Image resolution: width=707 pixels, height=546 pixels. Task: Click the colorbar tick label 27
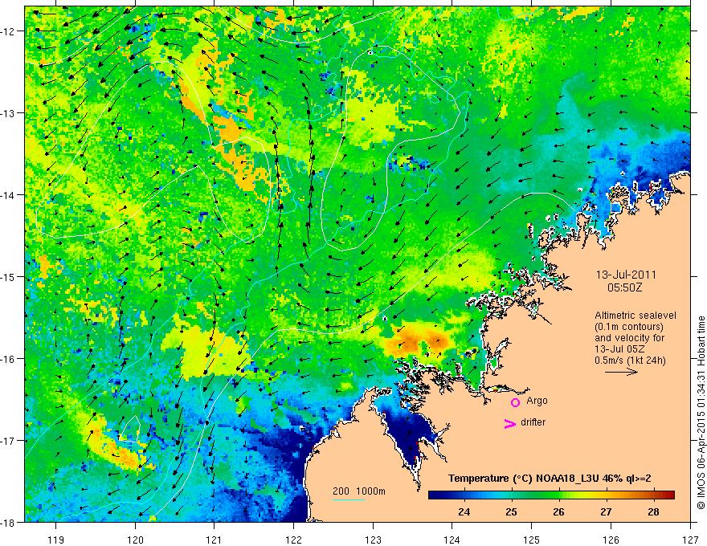point(606,511)
